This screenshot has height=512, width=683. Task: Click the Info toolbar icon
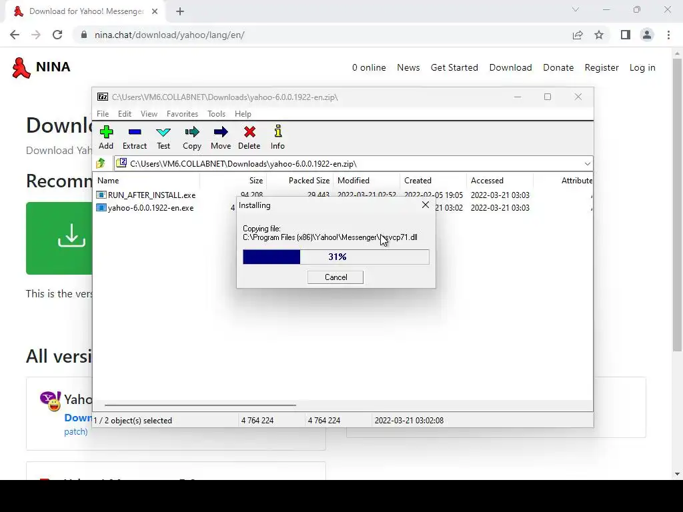278,131
